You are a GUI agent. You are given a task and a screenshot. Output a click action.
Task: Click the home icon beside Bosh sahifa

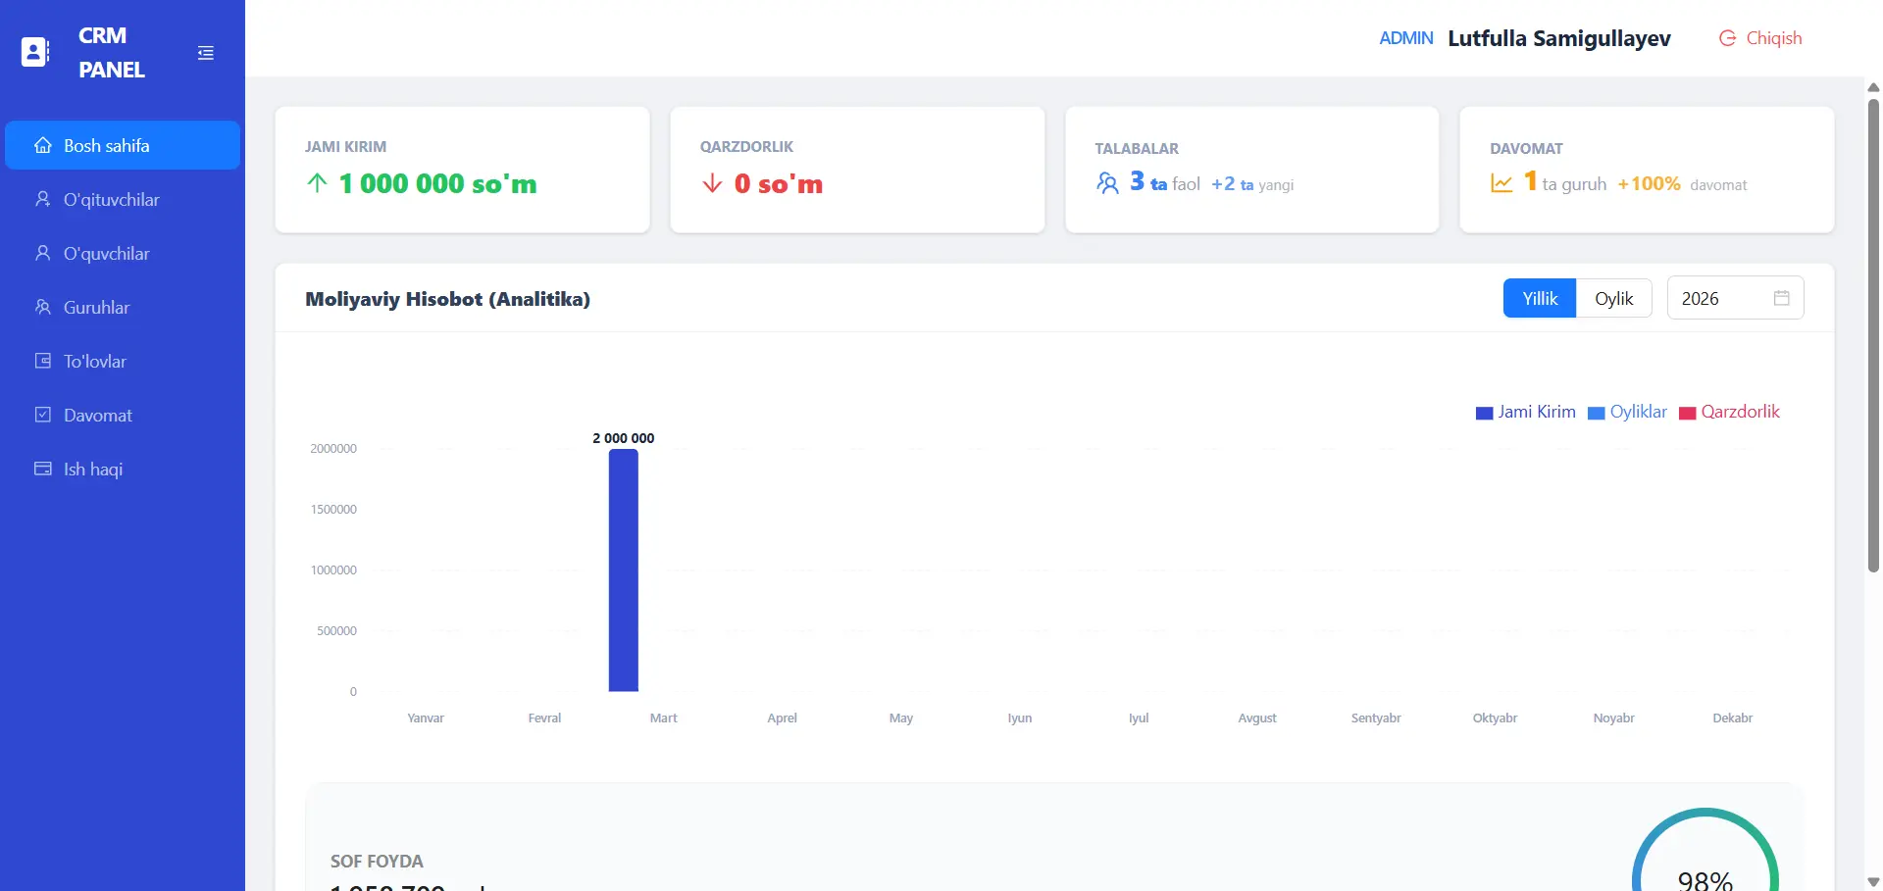(43, 146)
